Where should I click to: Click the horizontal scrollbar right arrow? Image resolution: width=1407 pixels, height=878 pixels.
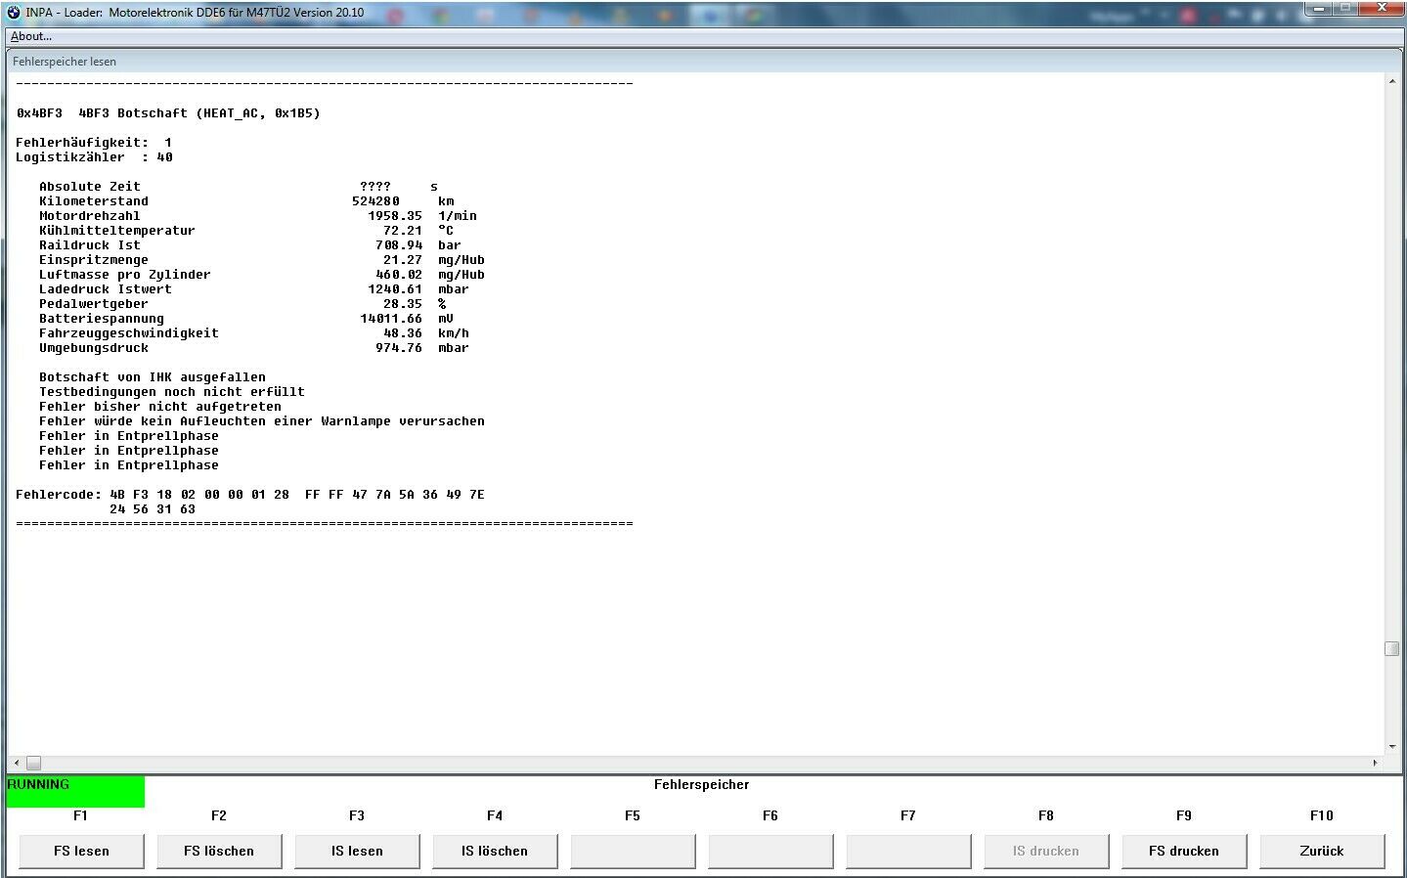click(x=1375, y=763)
